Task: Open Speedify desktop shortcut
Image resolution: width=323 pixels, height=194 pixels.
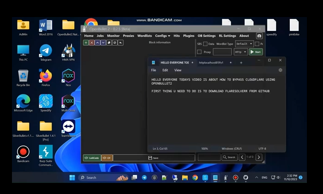Action: click(x=46, y=103)
